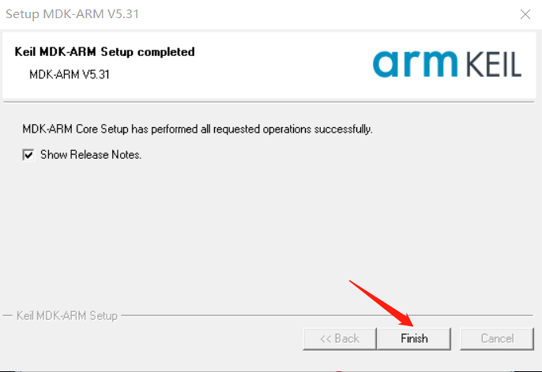Click the "Setup MDK-ARM V5.31" title bar text
This screenshot has width=542, height=372.
point(73,14)
